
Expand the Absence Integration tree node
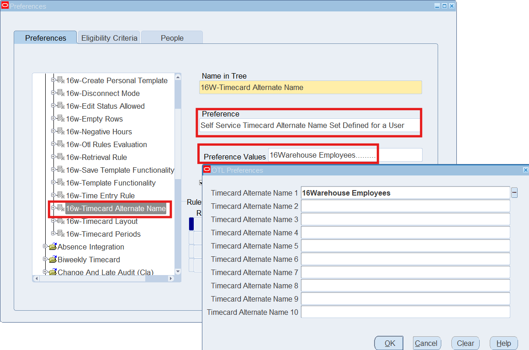(x=45, y=247)
